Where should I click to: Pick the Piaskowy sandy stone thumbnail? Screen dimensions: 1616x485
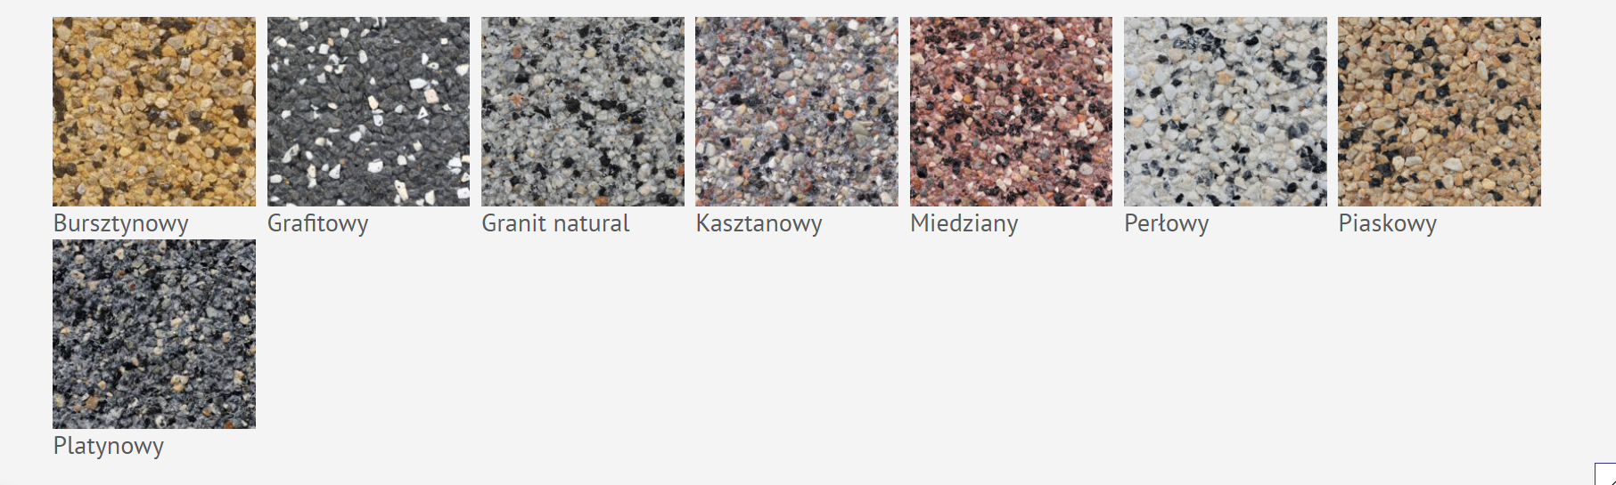[x=1440, y=112]
